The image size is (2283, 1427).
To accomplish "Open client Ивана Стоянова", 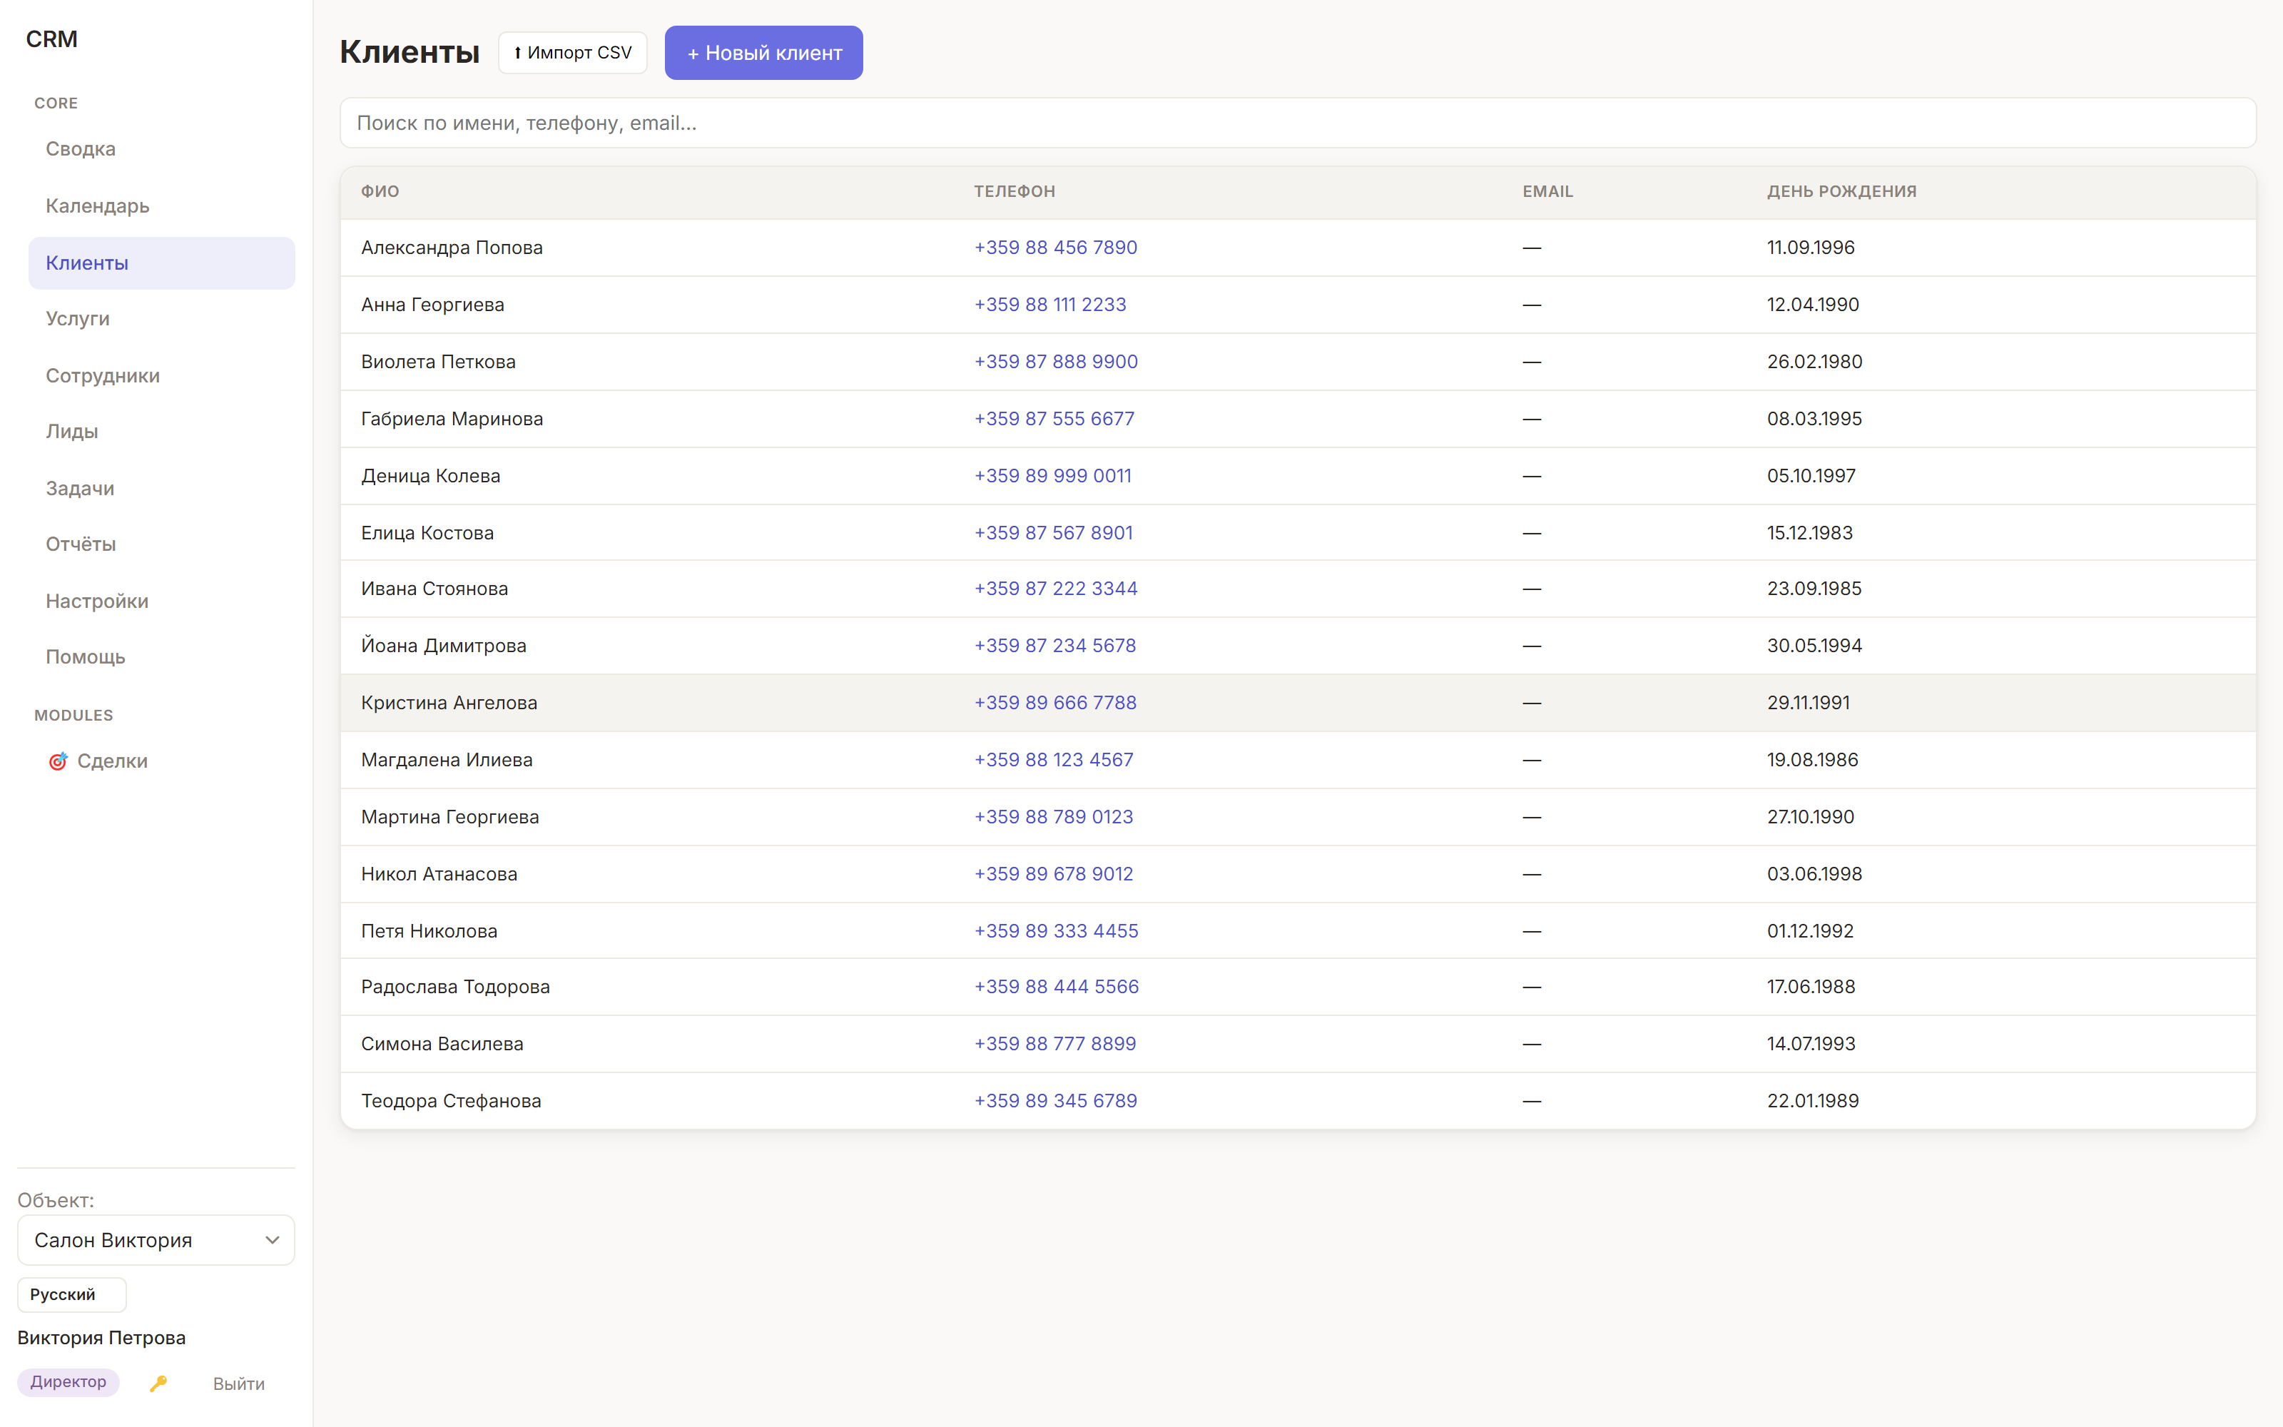I will point(435,588).
